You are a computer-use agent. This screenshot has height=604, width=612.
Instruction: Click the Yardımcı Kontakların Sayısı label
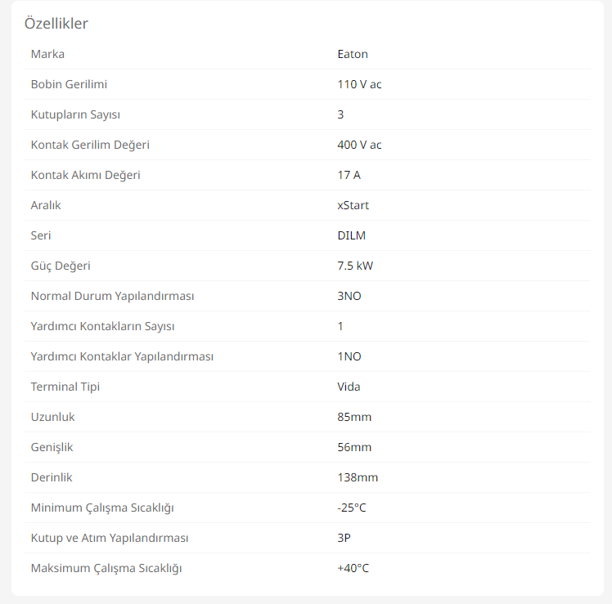[102, 326]
